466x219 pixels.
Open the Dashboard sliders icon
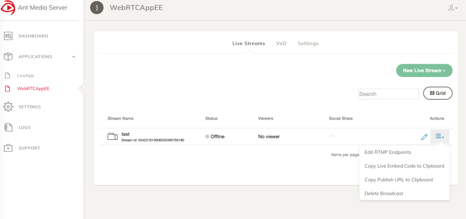coord(8,36)
